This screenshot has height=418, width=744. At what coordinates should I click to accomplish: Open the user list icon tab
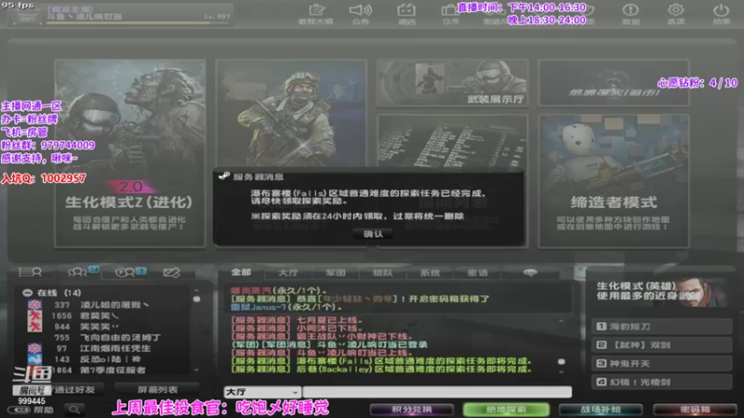click(30, 272)
